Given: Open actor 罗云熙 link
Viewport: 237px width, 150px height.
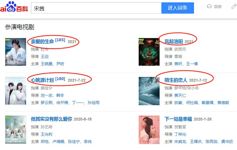Looking at the screenshot, I should [47, 103].
